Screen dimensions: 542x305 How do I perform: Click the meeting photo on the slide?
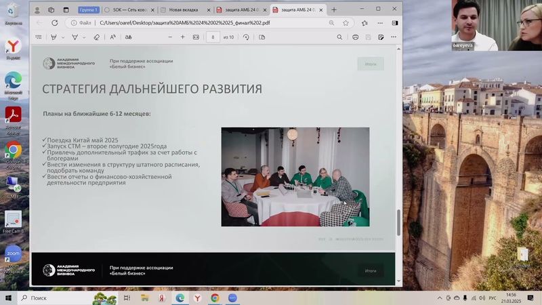pos(295,177)
